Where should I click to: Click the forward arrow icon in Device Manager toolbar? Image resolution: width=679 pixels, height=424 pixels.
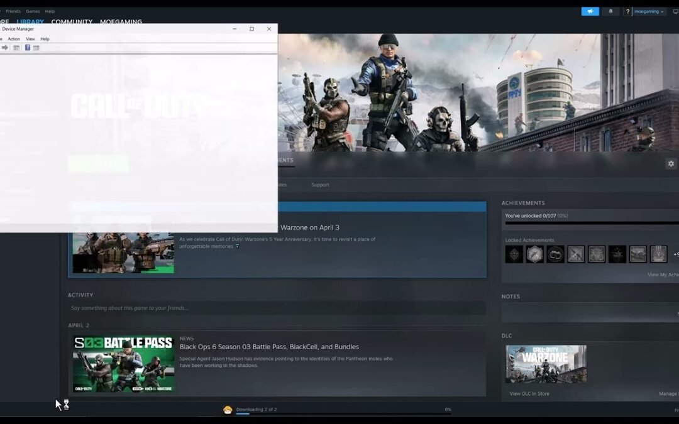pos(6,47)
